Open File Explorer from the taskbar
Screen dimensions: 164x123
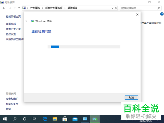coord(55,119)
